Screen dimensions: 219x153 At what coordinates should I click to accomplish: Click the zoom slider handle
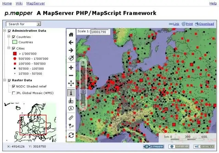point(83,92)
